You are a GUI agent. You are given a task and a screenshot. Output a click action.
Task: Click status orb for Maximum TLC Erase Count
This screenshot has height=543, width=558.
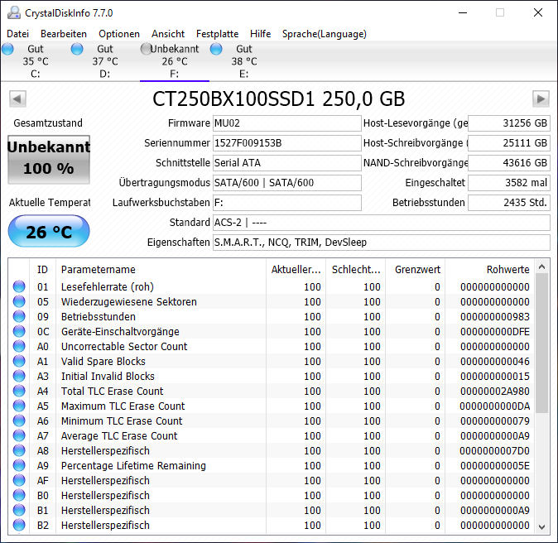click(19, 406)
